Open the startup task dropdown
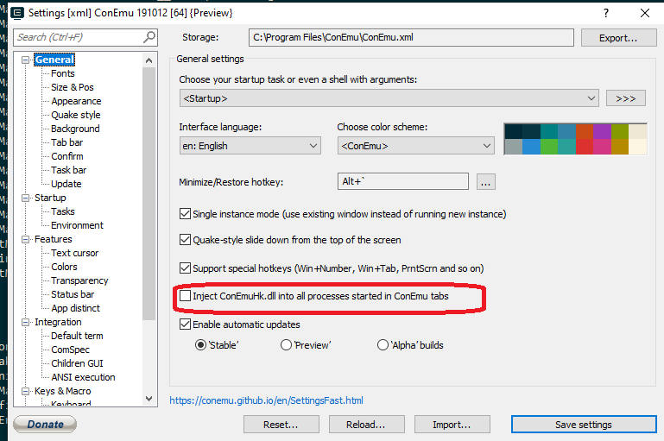Screen dimensions: 664x441 (389, 98)
